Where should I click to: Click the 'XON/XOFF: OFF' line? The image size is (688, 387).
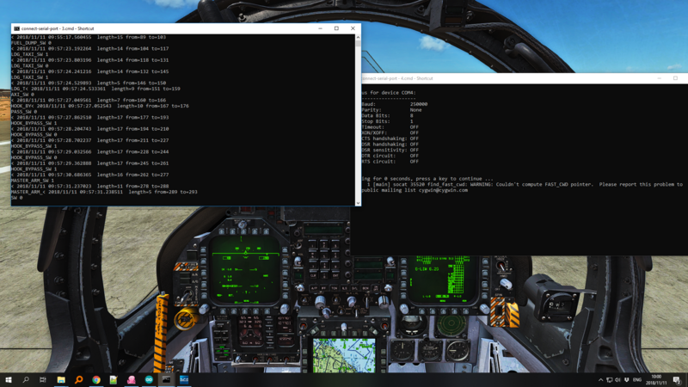point(390,132)
